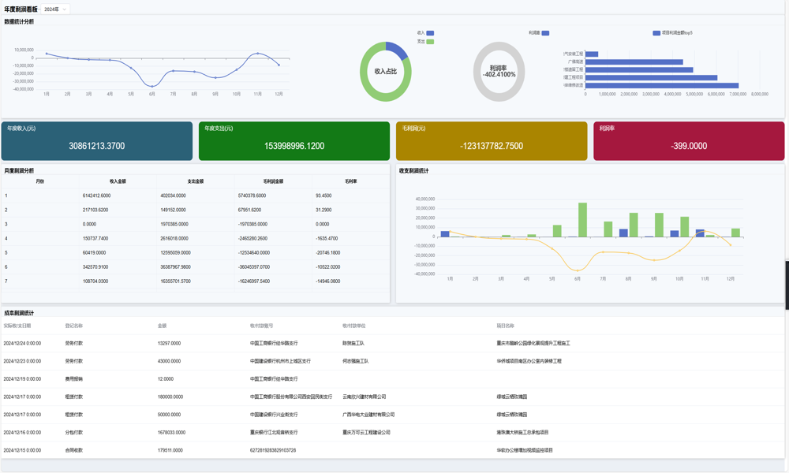Click the 收入金额 column header
The width and height of the screenshot is (789, 473).
pyautogui.click(x=118, y=181)
